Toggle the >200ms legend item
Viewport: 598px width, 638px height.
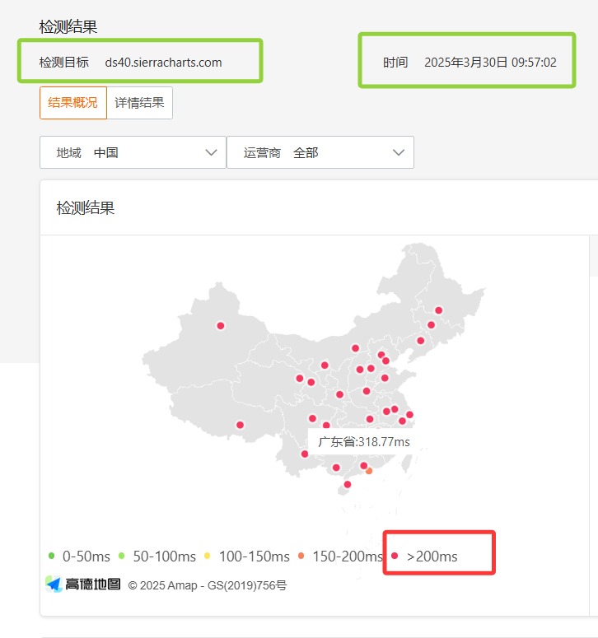[x=424, y=557]
